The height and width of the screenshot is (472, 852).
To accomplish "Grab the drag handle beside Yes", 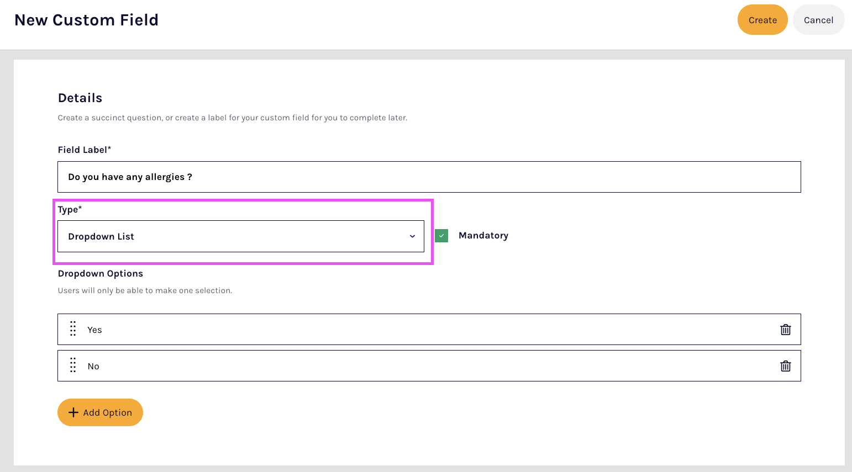I will coord(73,329).
